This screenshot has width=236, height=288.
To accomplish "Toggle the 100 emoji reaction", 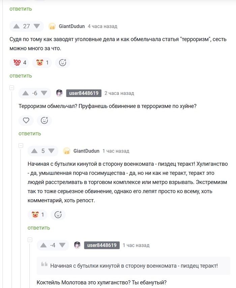I will pos(20,62).
